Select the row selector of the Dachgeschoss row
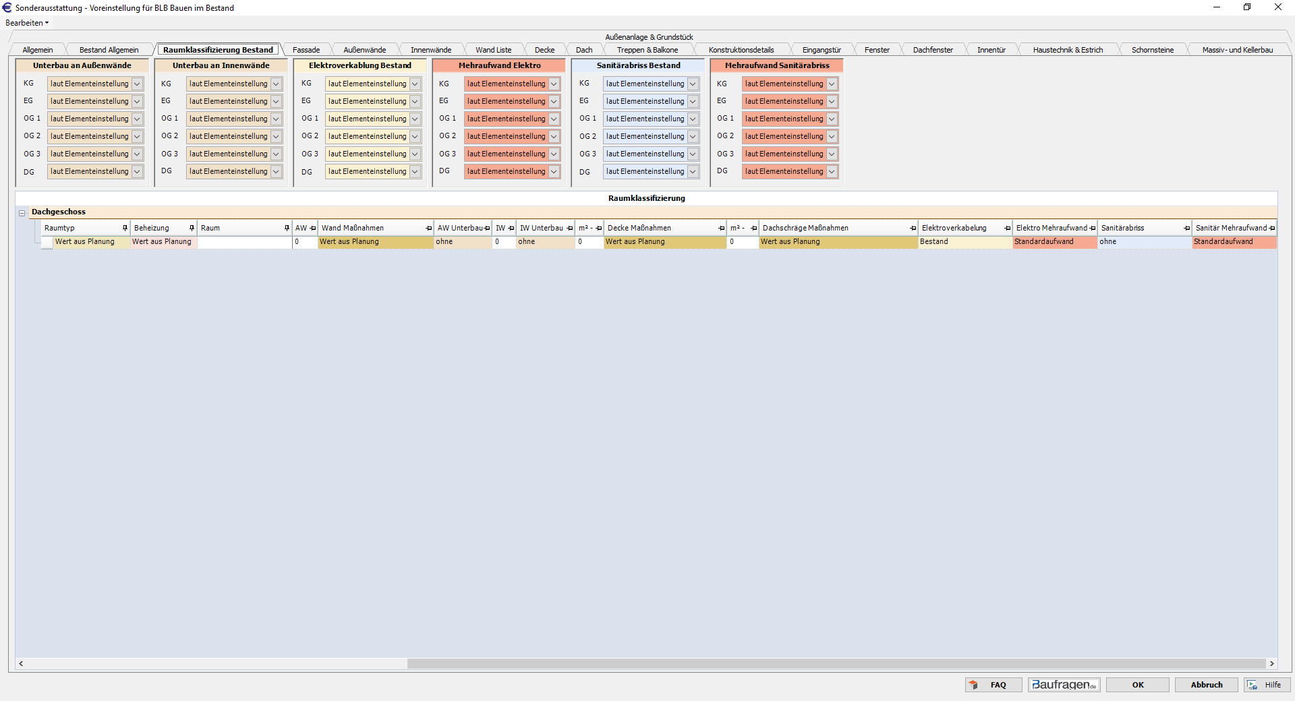The width and height of the screenshot is (1295, 701). 47,242
